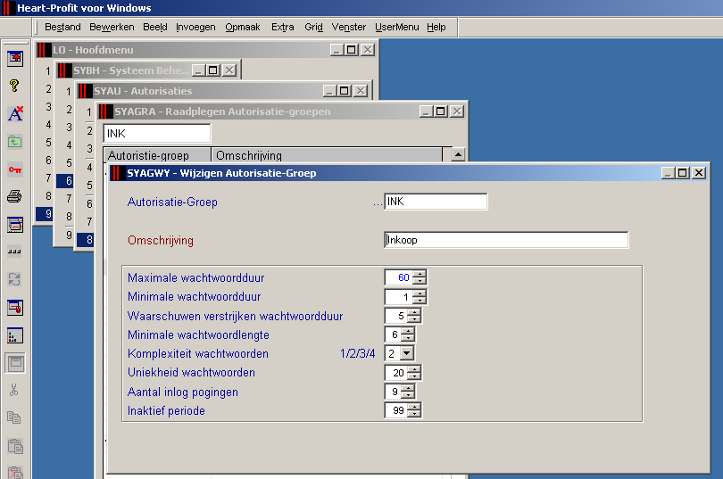Screen dimensions: 723x479
Task: Click the Autorisatie-Groep field with INK
Action: 436,202
